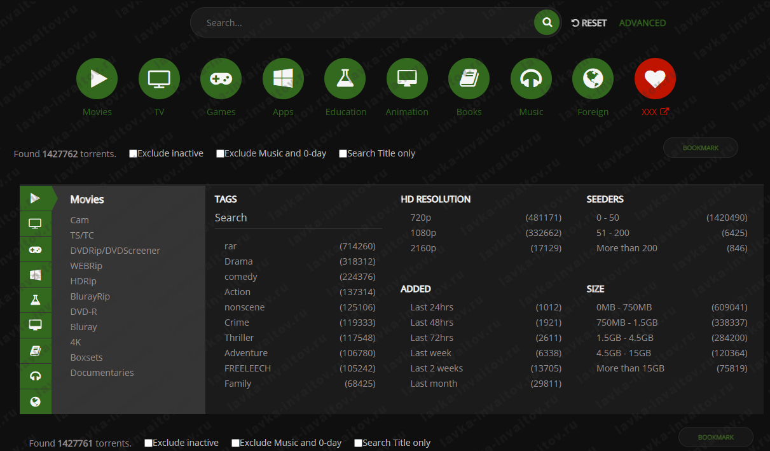Select the gamepad tab in sidebar
The height and width of the screenshot is (451, 770).
36,249
